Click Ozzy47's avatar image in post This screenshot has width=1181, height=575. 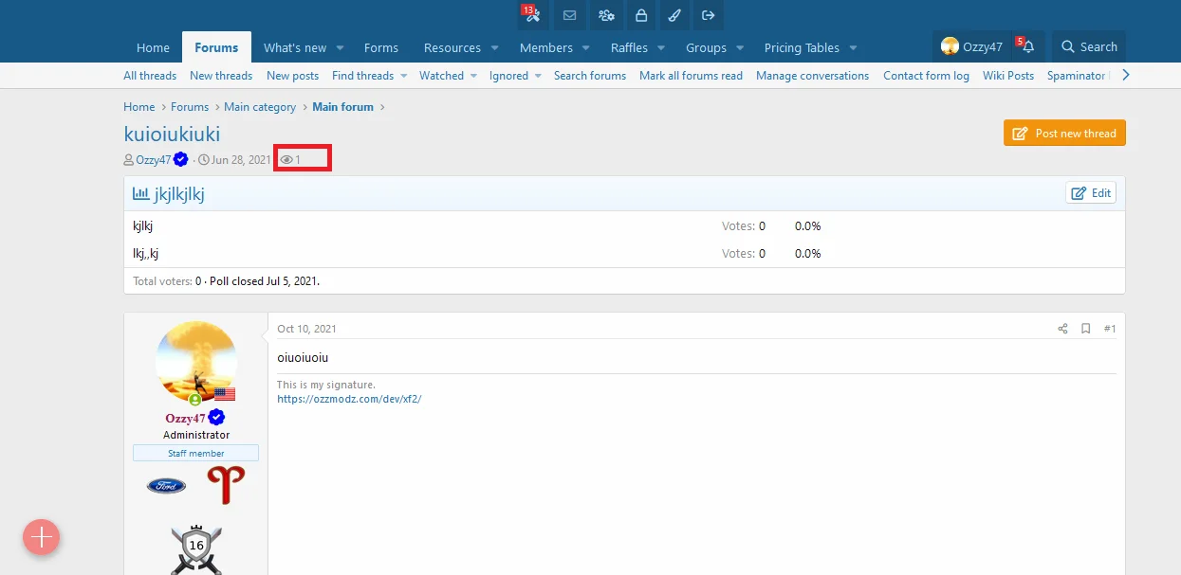point(196,362)
